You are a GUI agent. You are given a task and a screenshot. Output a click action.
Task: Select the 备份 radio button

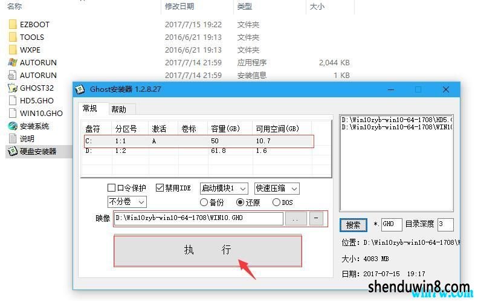[204, 202]
